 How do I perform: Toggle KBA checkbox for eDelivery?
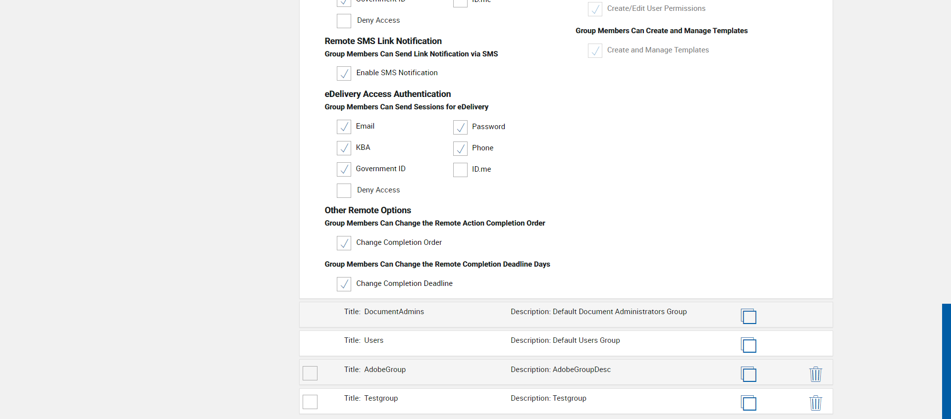pyautogui.click(x=344, y=148)
